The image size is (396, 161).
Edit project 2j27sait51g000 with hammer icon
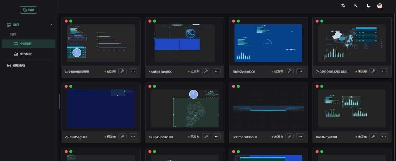[x=122, y=136]
